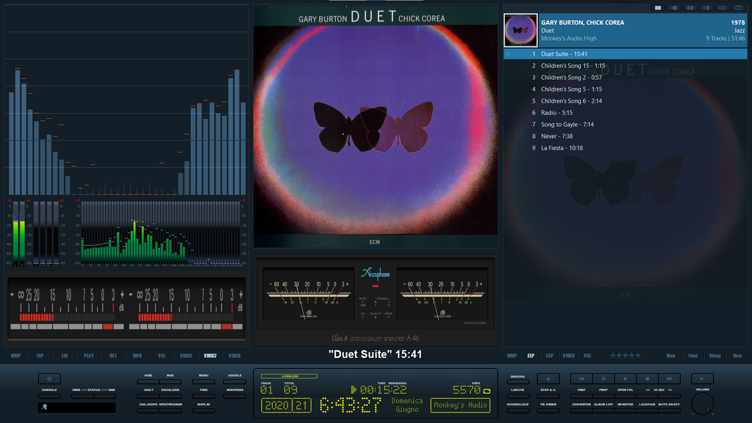The height and width of the screenshot is (423, 752).
Task: Click the eject button next to DISCOGS
Action: point(548,379)
